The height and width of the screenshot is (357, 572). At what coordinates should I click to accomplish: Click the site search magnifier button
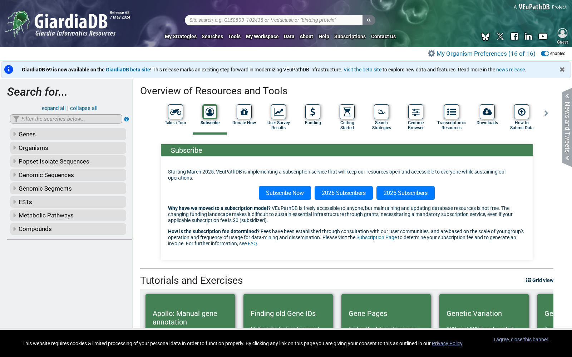click(369, 20)
